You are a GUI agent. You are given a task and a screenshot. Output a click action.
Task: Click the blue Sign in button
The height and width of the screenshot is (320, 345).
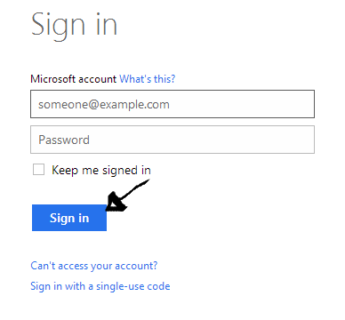tap(69, 218)
